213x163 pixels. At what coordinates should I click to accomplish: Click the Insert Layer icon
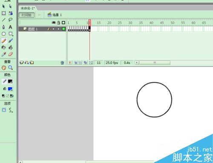point(21,63)
